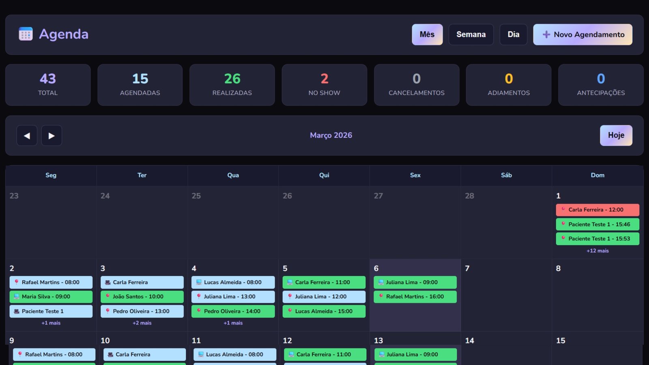649x365 pixels.
Task: Show +1 mais appointments on March 4
Action: pyautogui.click(x=233, y=323)
